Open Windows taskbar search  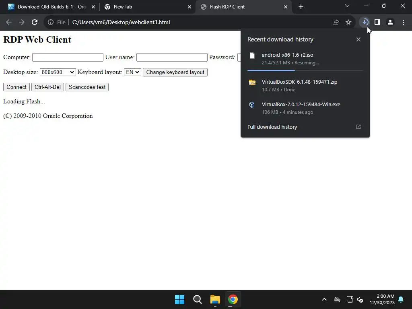[197, 299]
